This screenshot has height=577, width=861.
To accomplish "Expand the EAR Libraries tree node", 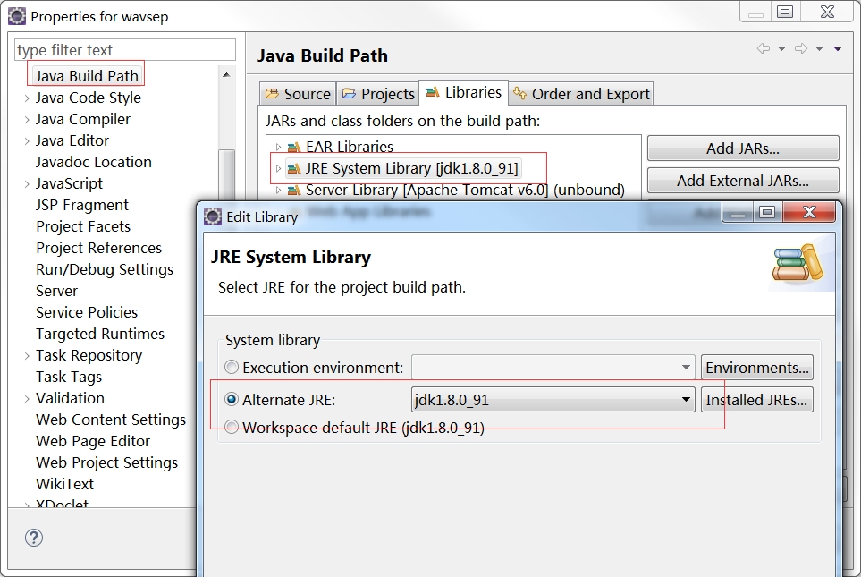I will [278, 148].
